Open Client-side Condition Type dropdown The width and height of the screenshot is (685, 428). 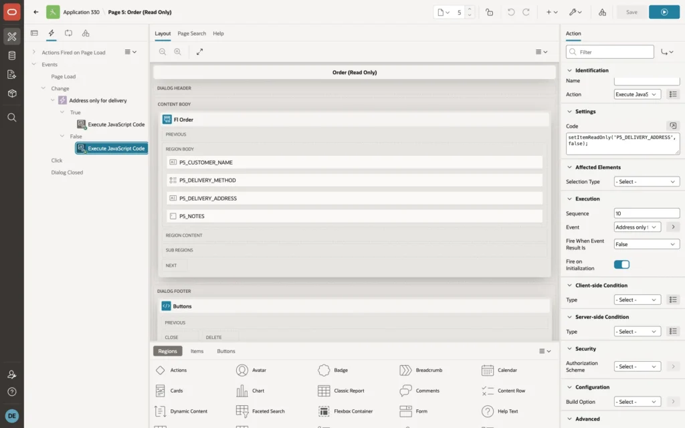[x=637, y=300]
